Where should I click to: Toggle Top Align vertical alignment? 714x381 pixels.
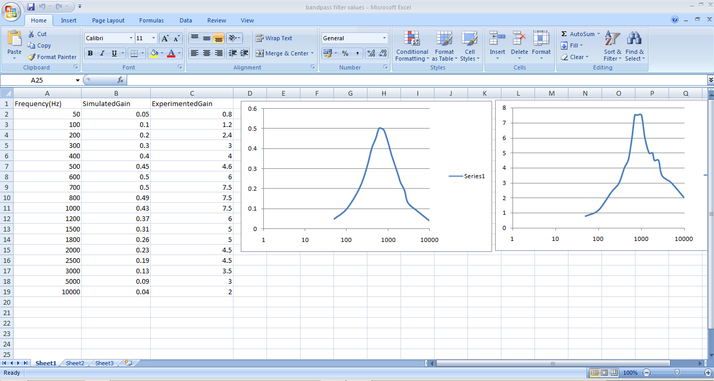tap(194, 38)
